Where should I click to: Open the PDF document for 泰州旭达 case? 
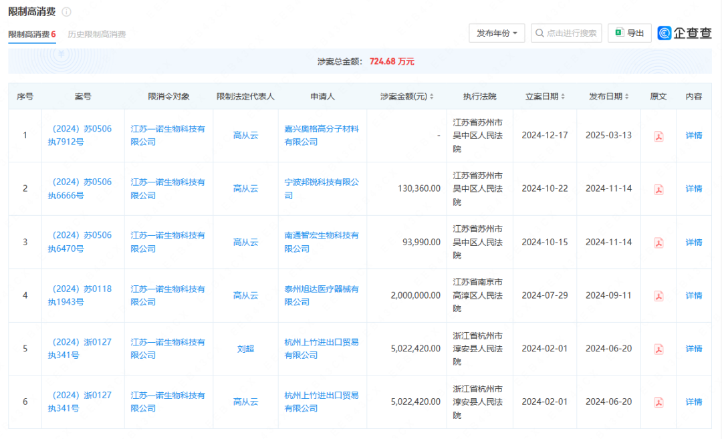(658, 295)
